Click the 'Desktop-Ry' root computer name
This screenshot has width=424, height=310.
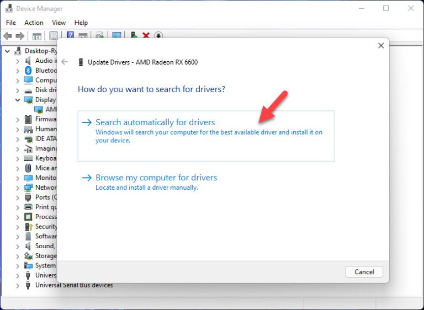pos(41,51)
